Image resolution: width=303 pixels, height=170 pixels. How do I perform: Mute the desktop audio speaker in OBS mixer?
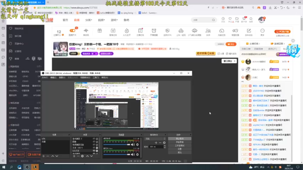[133, 144]
